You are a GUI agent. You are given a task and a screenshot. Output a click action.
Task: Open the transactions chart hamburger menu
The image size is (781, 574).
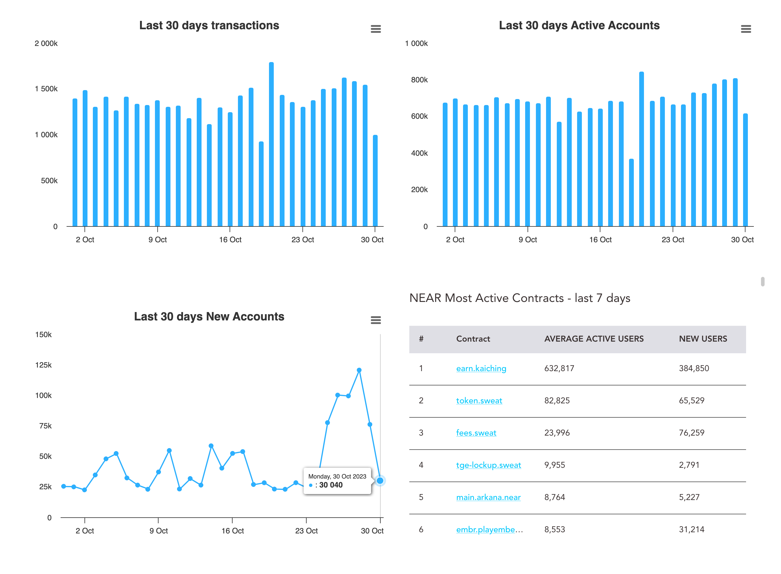pyautogui.click(x=376, y=29)
